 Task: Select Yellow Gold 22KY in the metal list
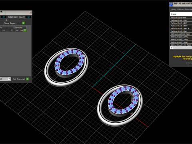(181, 31)
